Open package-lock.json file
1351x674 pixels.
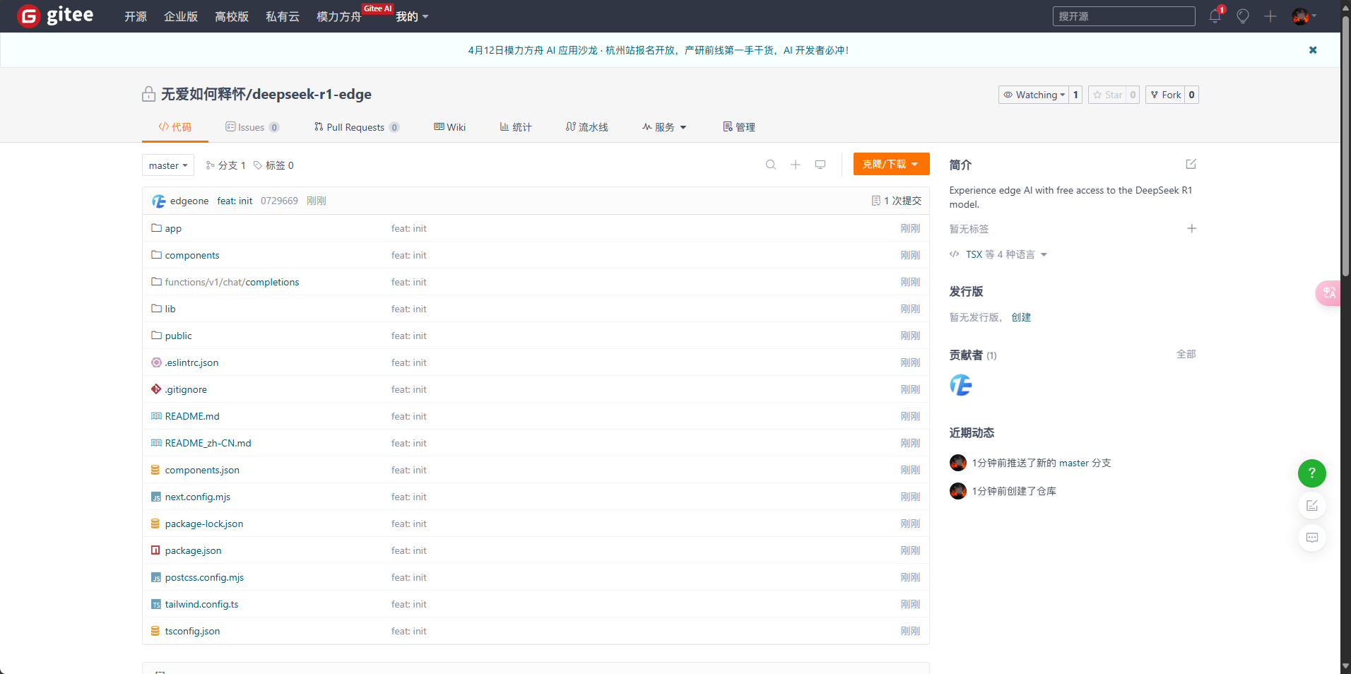click(204, 524)
